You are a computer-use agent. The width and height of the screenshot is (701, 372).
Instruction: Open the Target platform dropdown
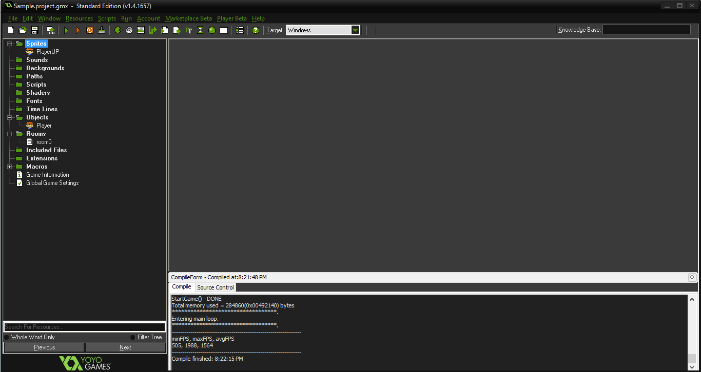(x=355, y=30)
